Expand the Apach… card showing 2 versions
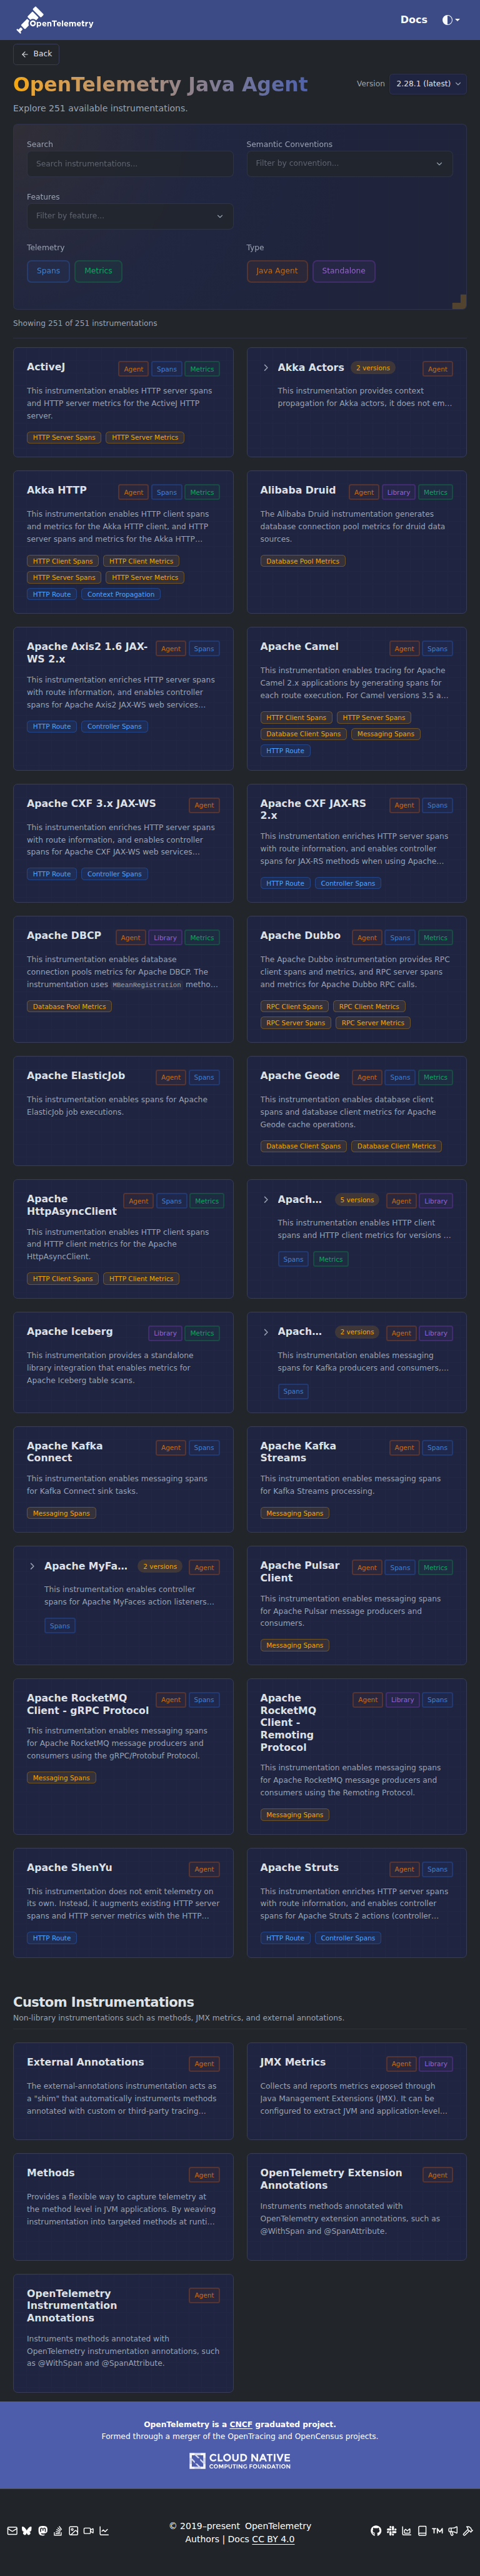Screen dimensions: 480x2576 (x=265, y=1332)
